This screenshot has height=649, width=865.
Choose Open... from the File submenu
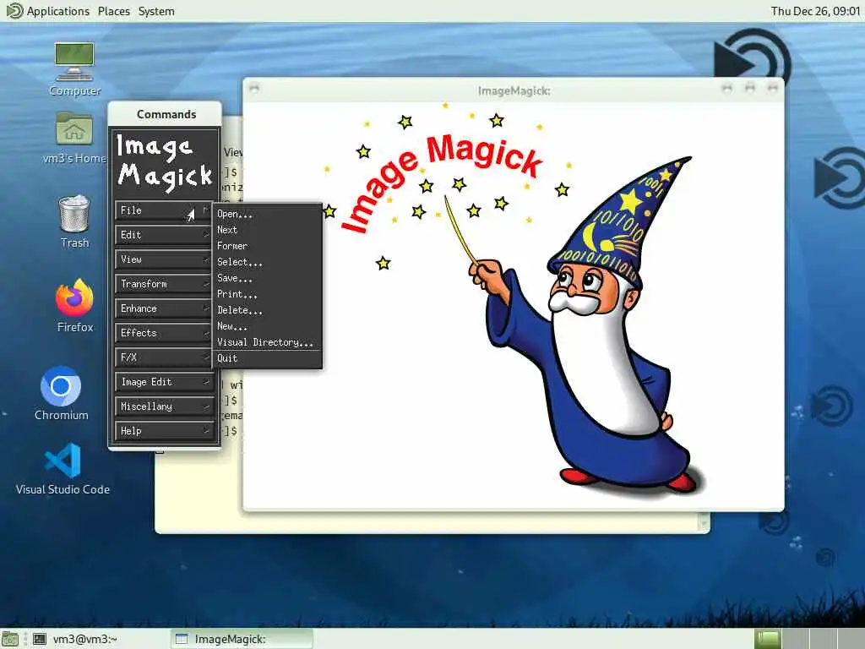pyautogui.click(x=267, y=214)
